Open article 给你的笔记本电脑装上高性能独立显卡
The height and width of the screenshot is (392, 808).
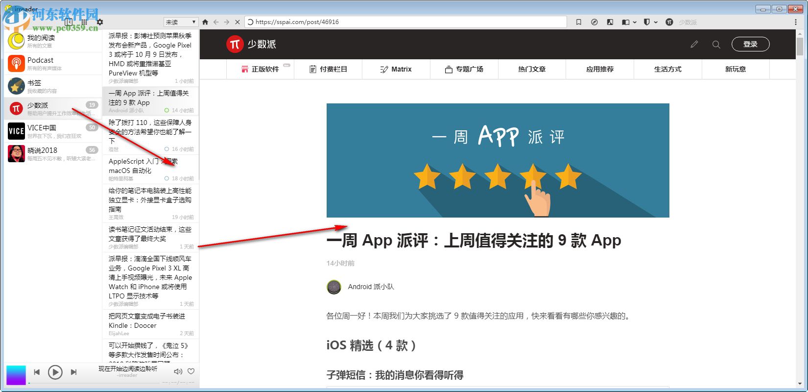(151, 203)
